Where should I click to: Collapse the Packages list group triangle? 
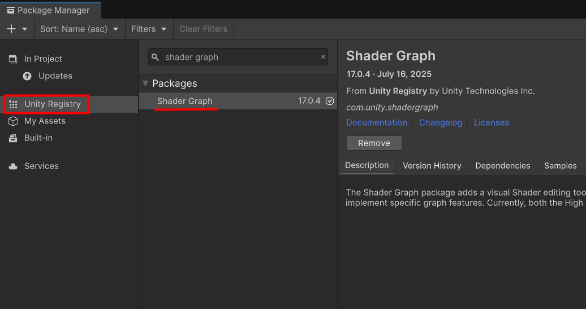click(145, 83)
